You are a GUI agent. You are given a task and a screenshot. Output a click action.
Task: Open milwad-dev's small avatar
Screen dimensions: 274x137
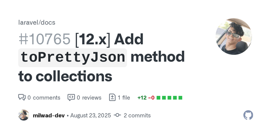[x=24, y=115]
